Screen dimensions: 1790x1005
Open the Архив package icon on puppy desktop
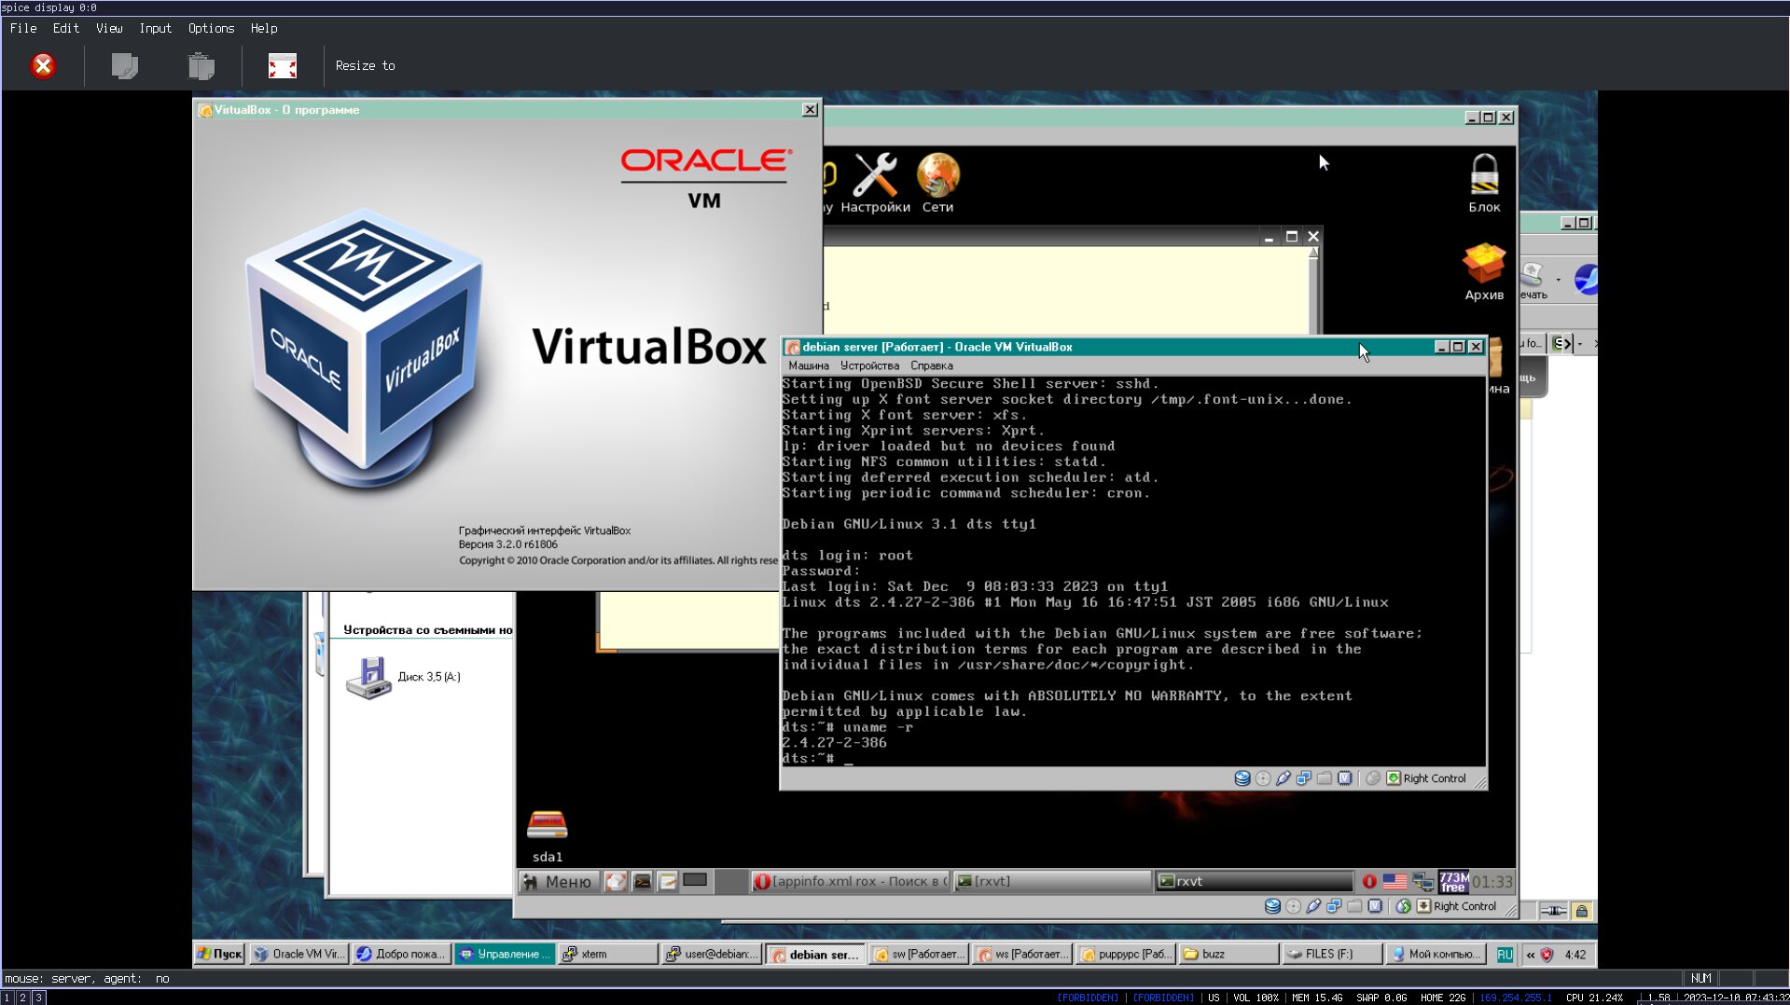pos(1484,271)
